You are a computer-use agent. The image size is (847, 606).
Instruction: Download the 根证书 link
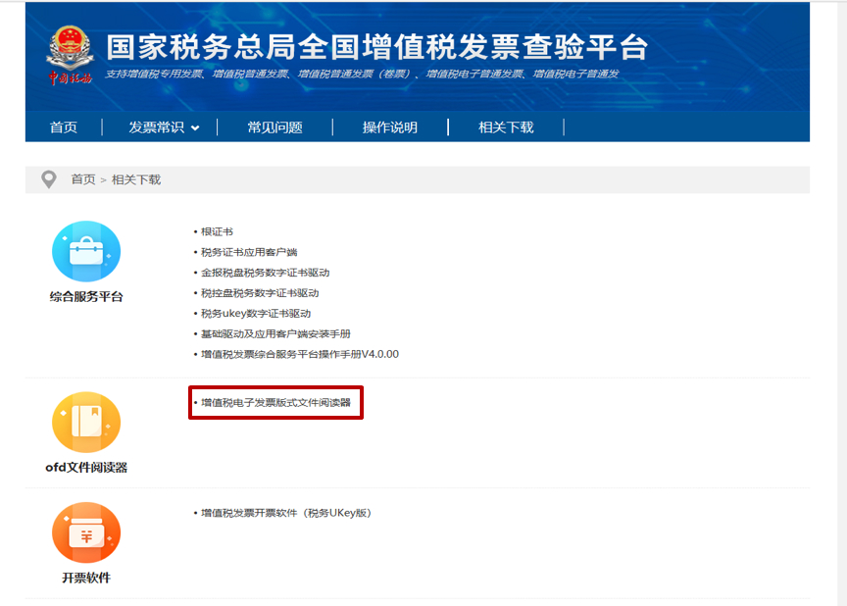pos(217,231)
